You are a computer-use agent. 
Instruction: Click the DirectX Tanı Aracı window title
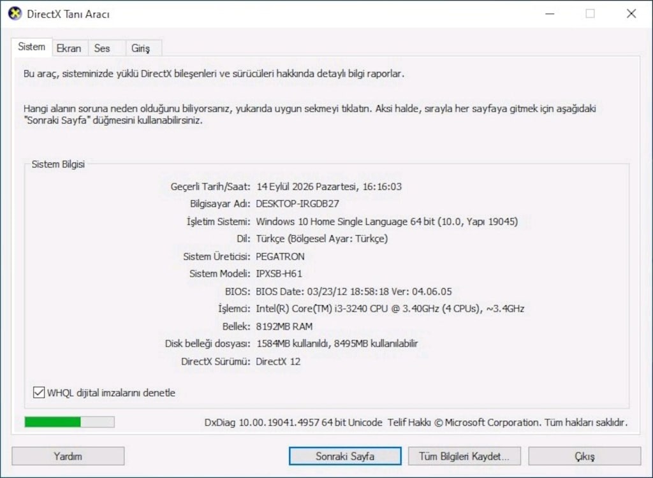[x=68, y=14]
